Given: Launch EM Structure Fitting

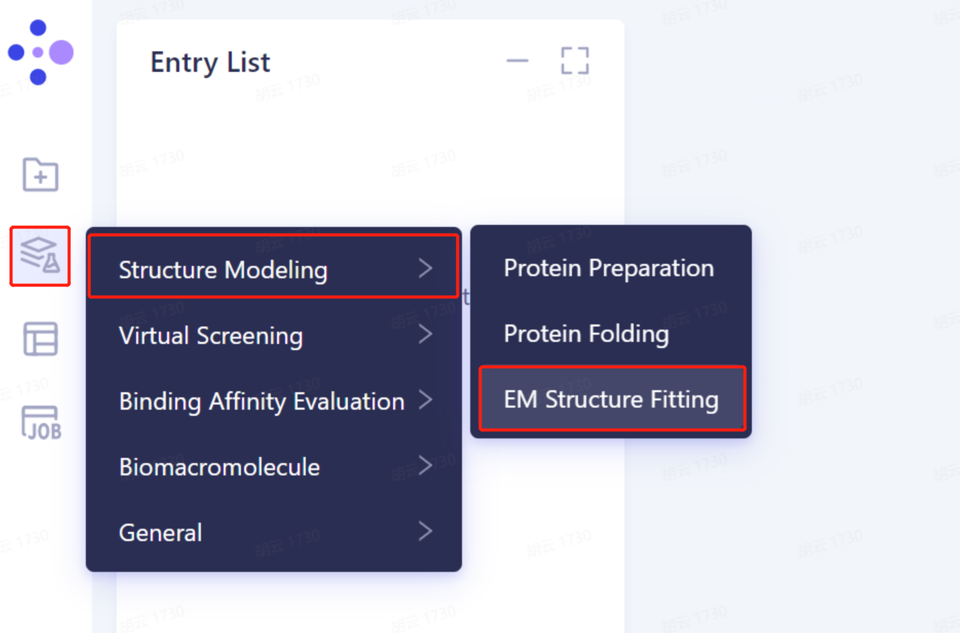Looking at the screenshot, I should [612, 399].
